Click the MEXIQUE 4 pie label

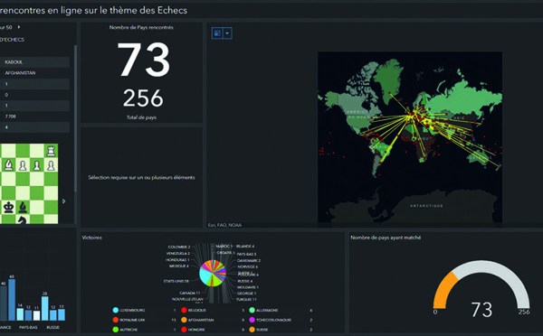(x=179, y=266)
